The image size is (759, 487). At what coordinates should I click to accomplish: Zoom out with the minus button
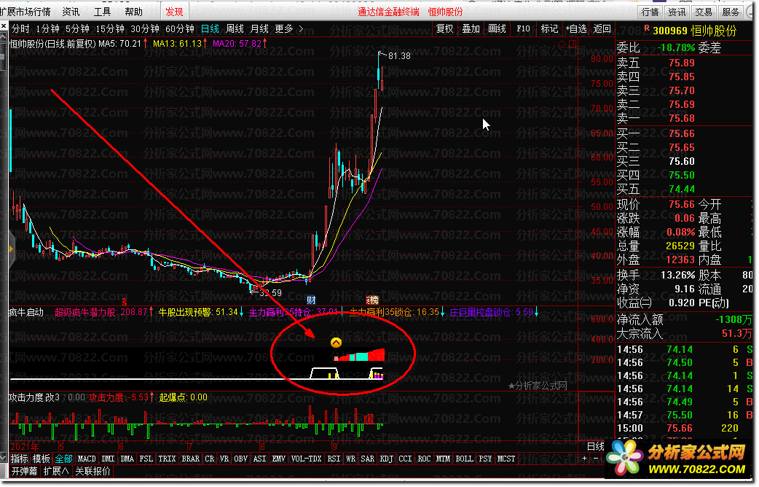[x=596, y=459]
